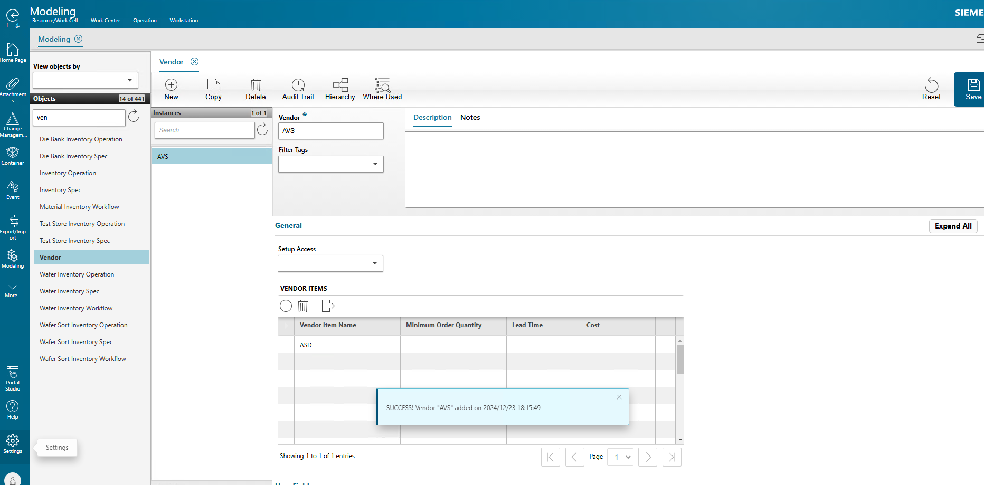Open Attachments in the sidebar

(x=13, y=90)
